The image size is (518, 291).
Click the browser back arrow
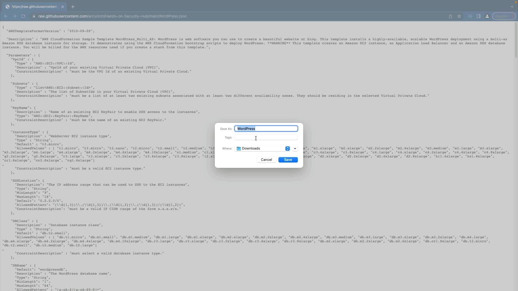6,16
